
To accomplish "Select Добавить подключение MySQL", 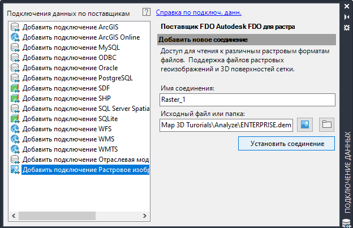I will click(71, 48).
